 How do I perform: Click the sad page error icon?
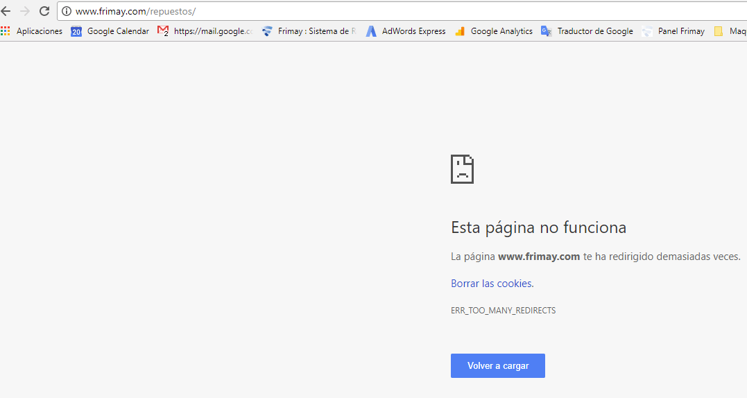pos(462,169)
